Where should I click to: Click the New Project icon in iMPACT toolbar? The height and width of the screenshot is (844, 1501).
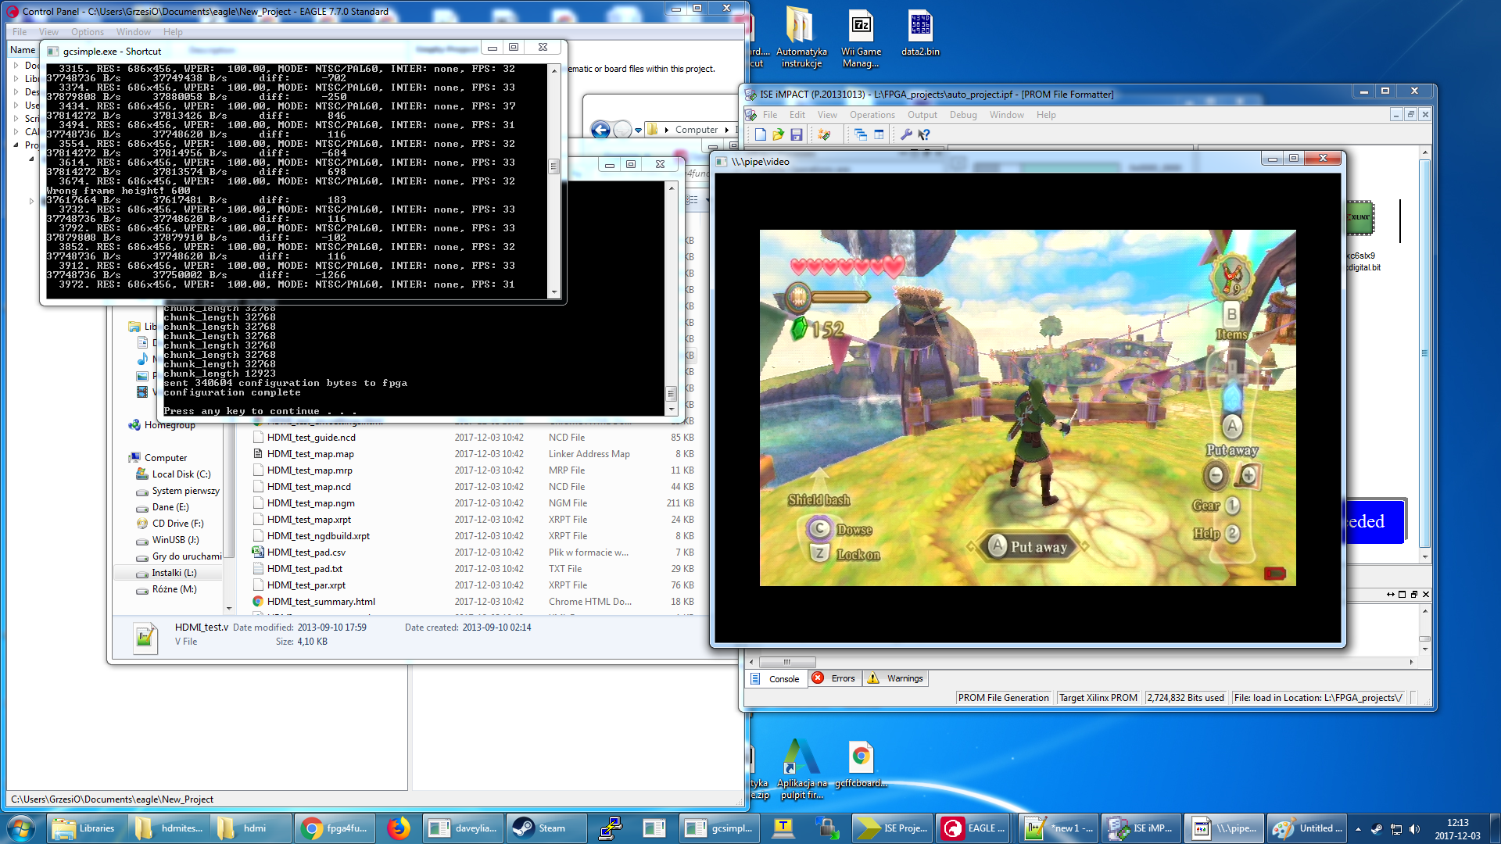click(760, 134)
